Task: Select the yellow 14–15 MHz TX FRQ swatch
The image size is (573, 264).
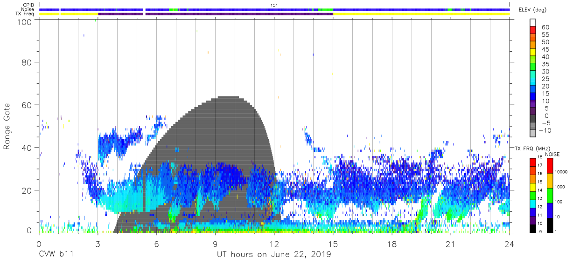Action: coord(533,186)
